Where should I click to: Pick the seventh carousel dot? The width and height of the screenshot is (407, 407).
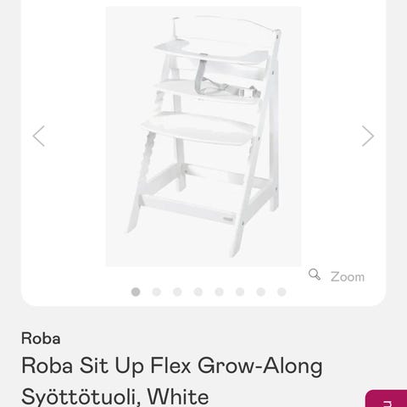pos(261,292)
